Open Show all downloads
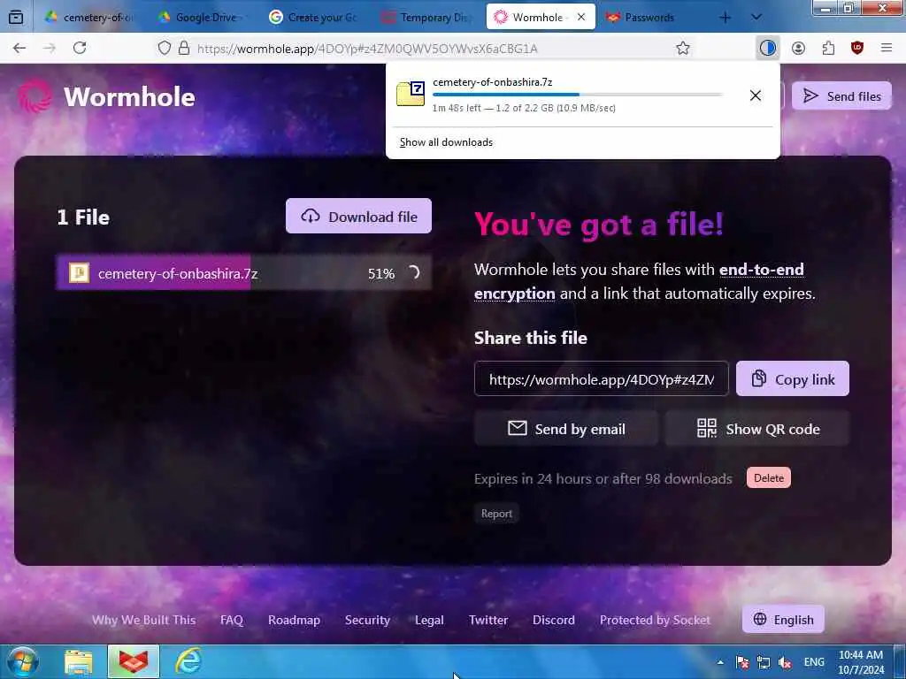This screenshot has width=906, height=679. tap(446, 142)
